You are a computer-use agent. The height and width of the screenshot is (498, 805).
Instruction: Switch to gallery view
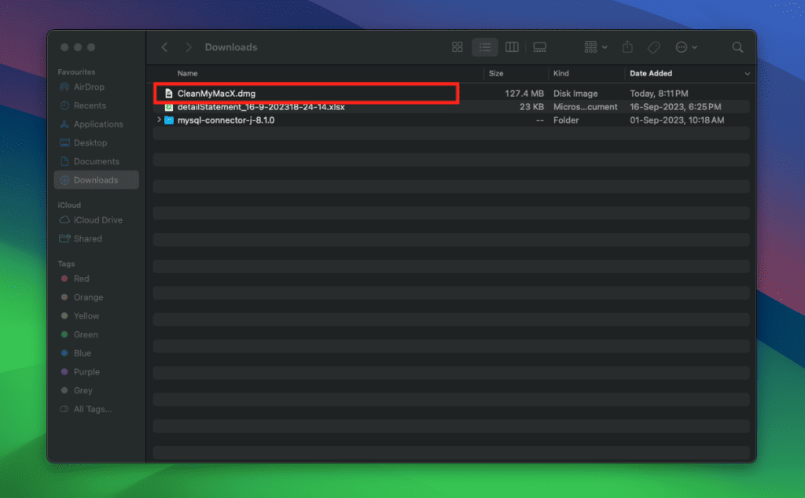pyautogui.click(x=539, y=47)
